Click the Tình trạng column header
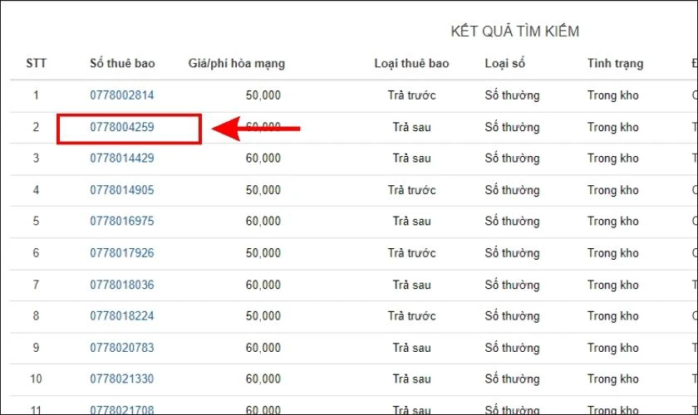 tap(615, 64)
